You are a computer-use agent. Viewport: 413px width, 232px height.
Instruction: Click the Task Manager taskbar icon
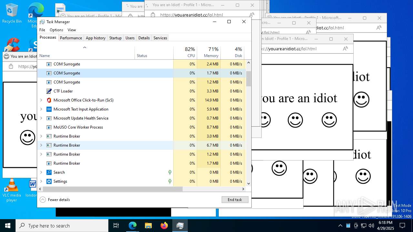pos(180,226)
